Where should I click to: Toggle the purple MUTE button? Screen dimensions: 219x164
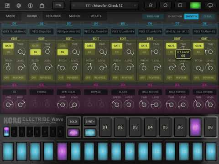(x=73, y=133)
